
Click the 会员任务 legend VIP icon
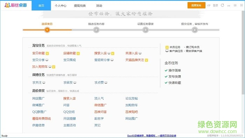coord(167,47)
